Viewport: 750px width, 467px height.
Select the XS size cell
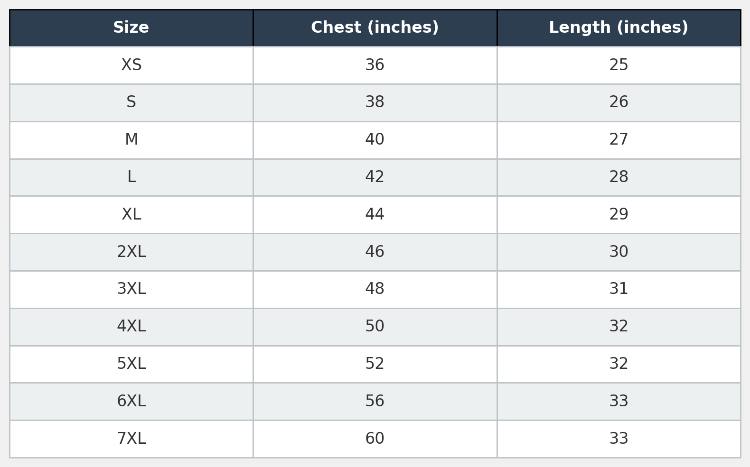click(131, 65)
